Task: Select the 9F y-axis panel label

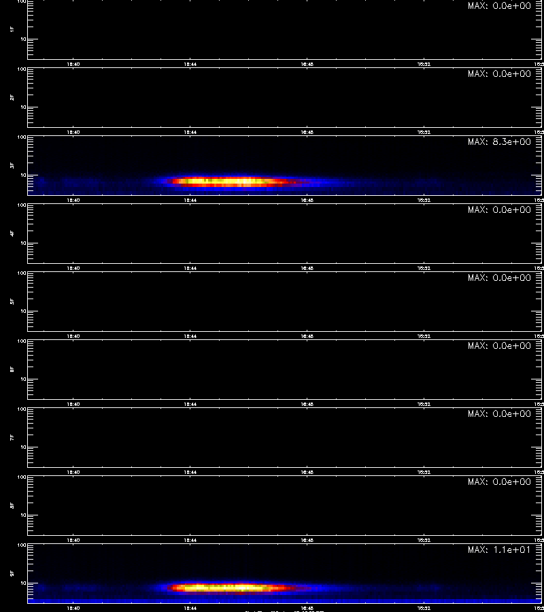Action: tap(12, 573)
